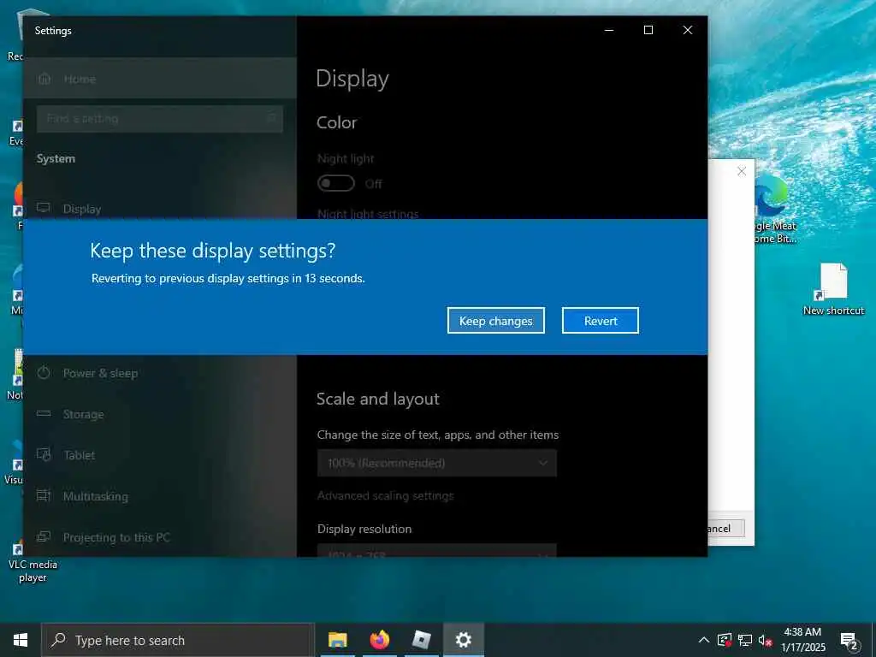
Task: Click the tray icon with red dot
Action: click(x=725, y=640)
